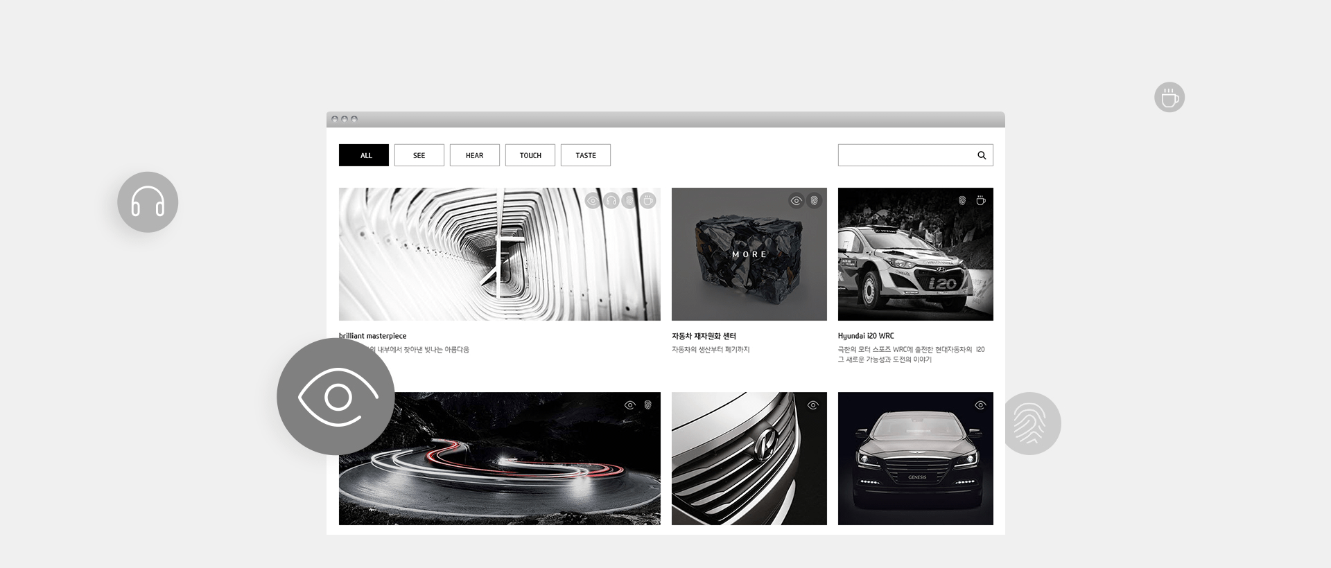1331x568 pixels.
Task: Open the i20 rally car thumbnail
Action: click(915, 254)
